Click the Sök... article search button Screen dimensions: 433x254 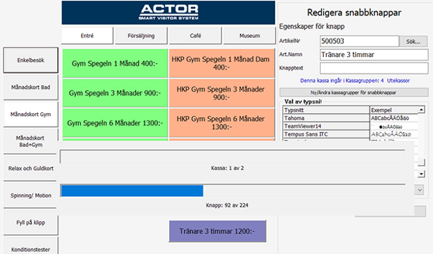click(x=413, y=42)
